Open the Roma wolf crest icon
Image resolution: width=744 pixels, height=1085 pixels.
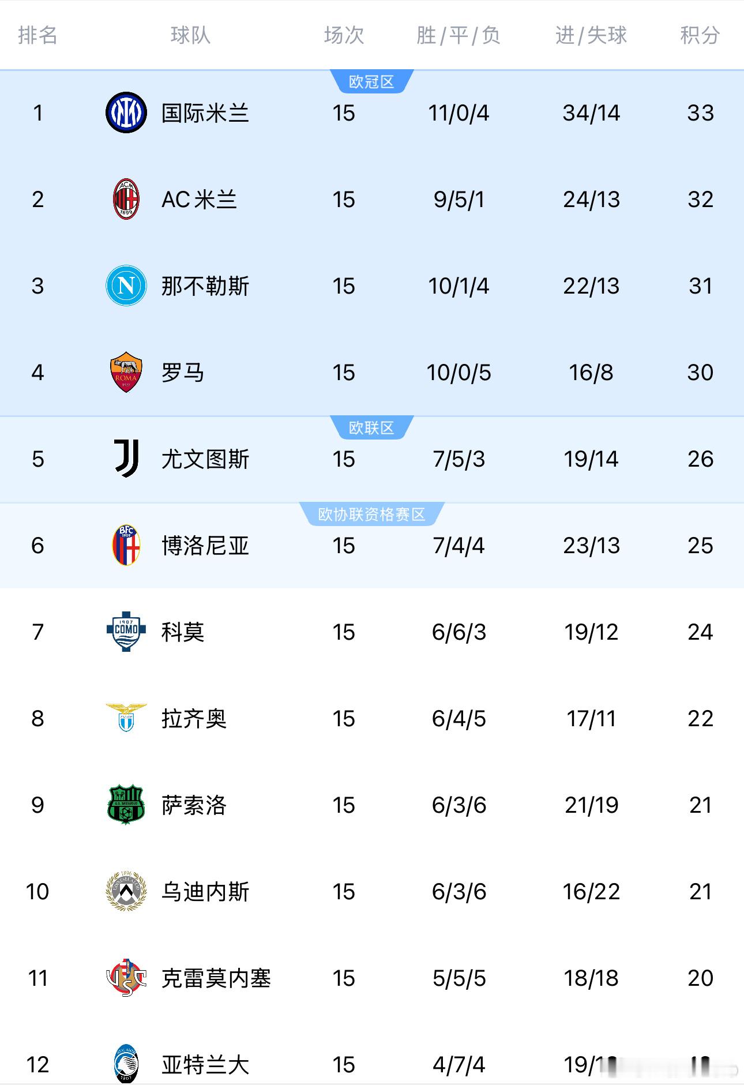click(x=126, y=372)
